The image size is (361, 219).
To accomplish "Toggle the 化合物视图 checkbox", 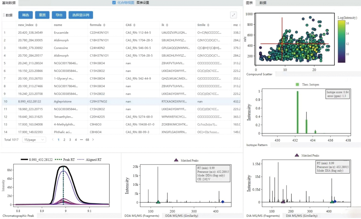I will (x=114, y=3).
